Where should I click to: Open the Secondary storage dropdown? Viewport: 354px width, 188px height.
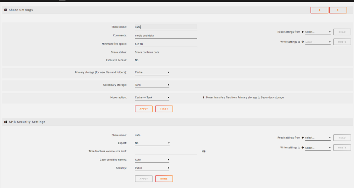click(x=152, y=85)
